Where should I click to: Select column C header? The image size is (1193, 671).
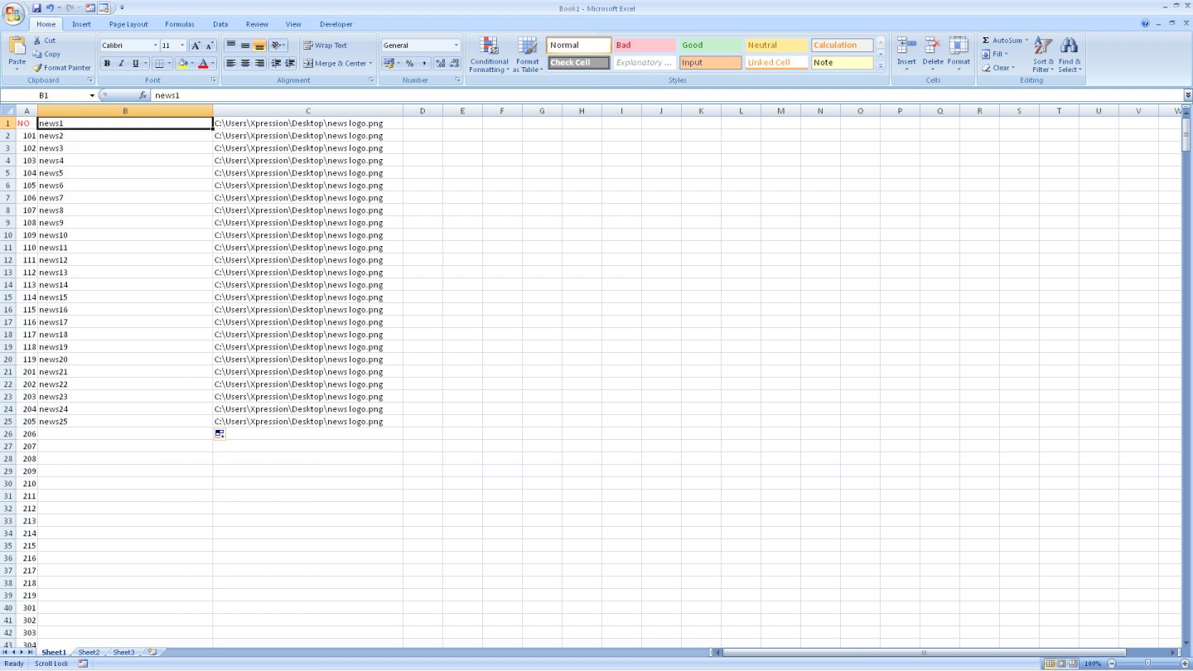coord(308,110)
